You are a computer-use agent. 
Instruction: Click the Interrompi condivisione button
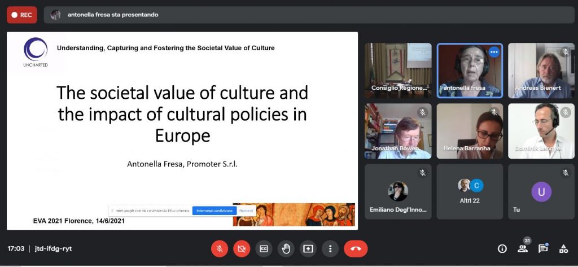tap(214, 211)
